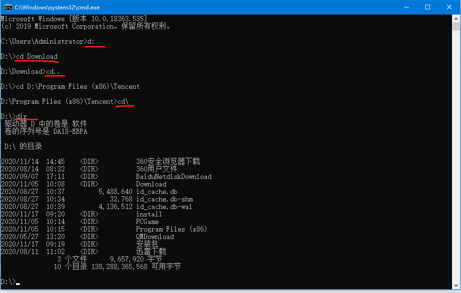This screenshot has height=293, width=461.
Task: Click the PCGame directory entry
Action: pyautogui.click(x=147, y=222)
